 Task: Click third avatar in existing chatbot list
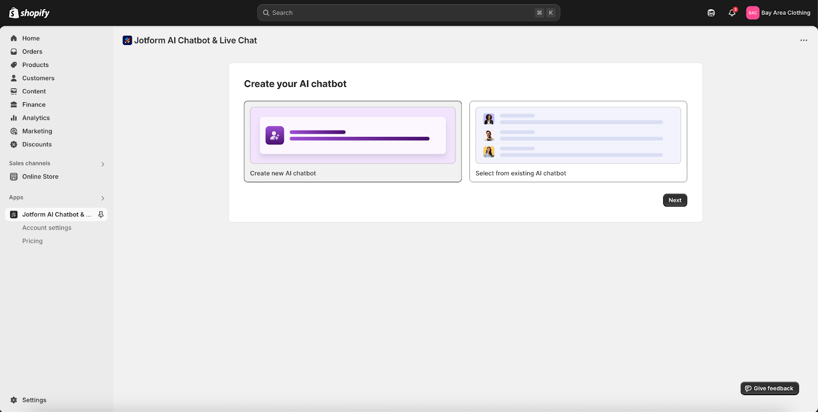coord(489,152)
